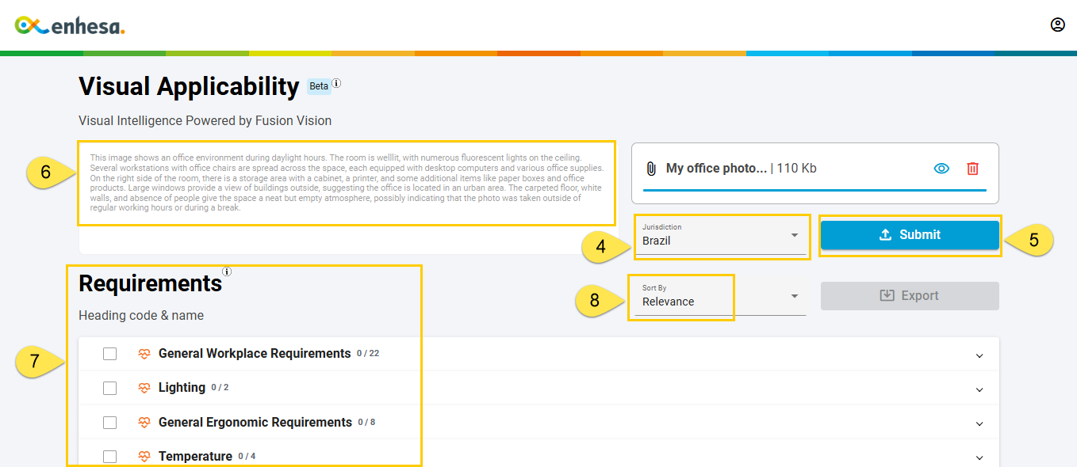Check the General Workplace Requirements checkbox

109,354
